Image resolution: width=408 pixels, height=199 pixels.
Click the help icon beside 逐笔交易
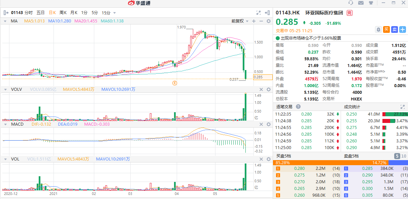(x=298, y=107)
